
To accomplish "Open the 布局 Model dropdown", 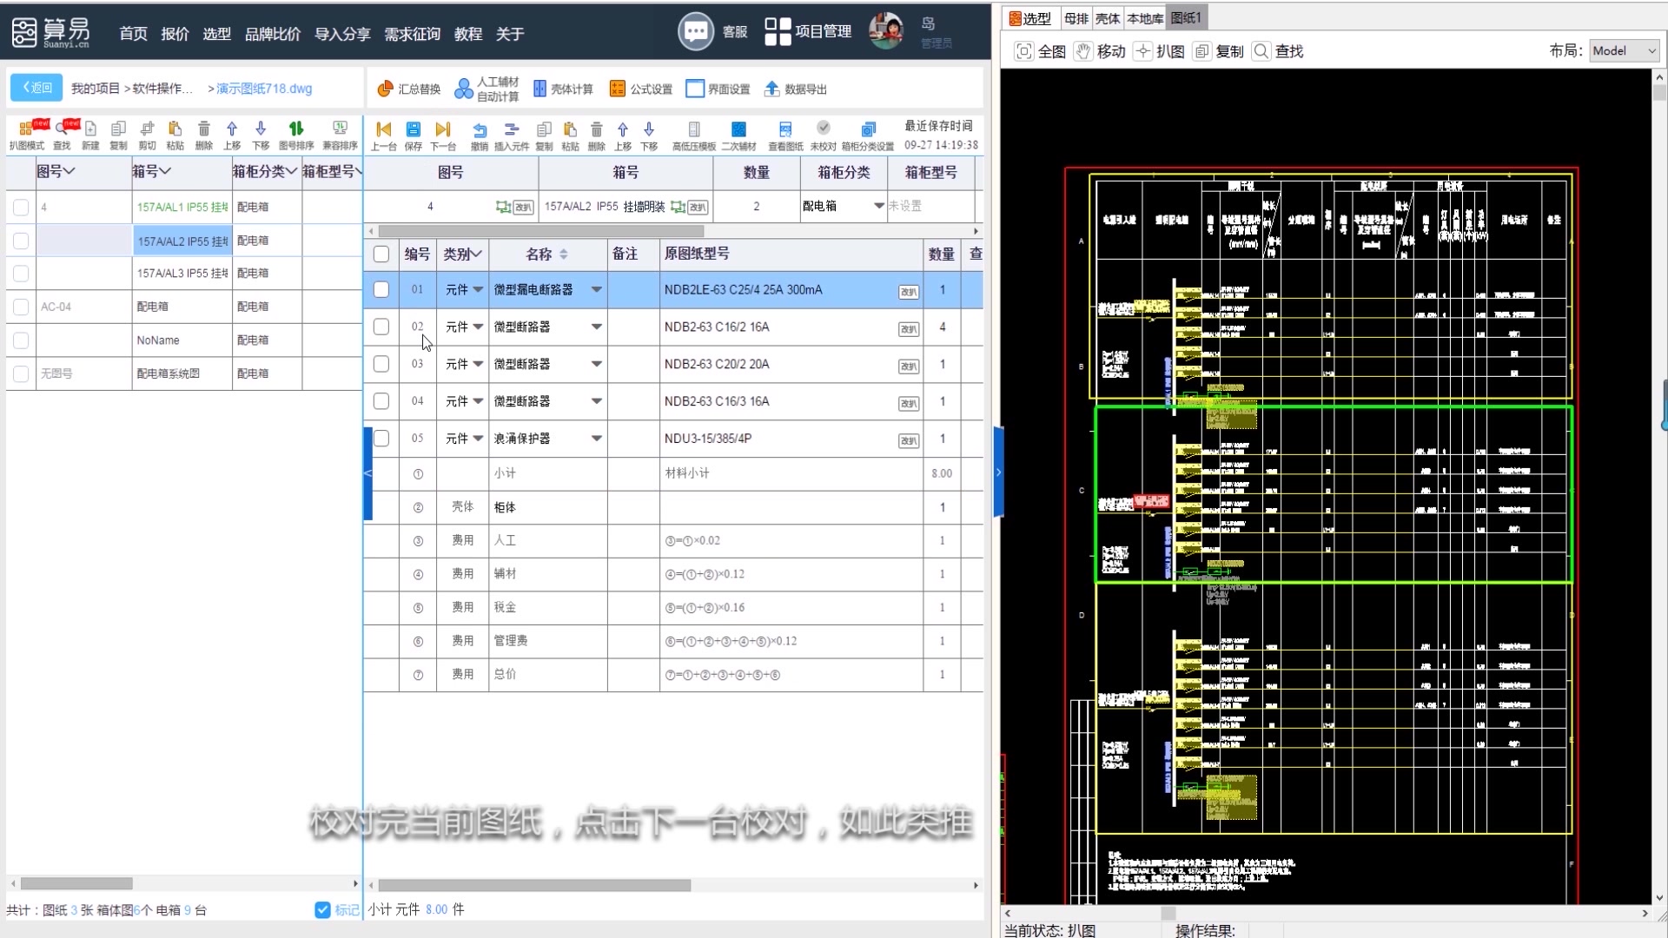I will (1625, 51).
